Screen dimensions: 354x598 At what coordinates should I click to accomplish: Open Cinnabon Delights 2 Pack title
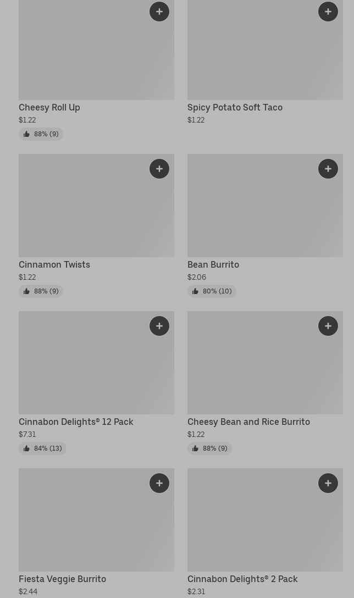pyautogui.click(x=242, y=579)
